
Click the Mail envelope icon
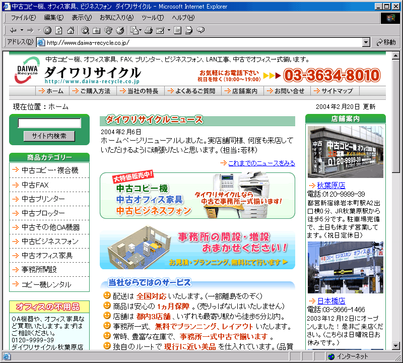134,30
